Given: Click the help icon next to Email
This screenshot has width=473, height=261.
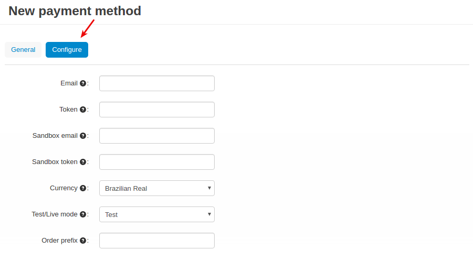Looking at the screenshot, I should pos(83,83).
